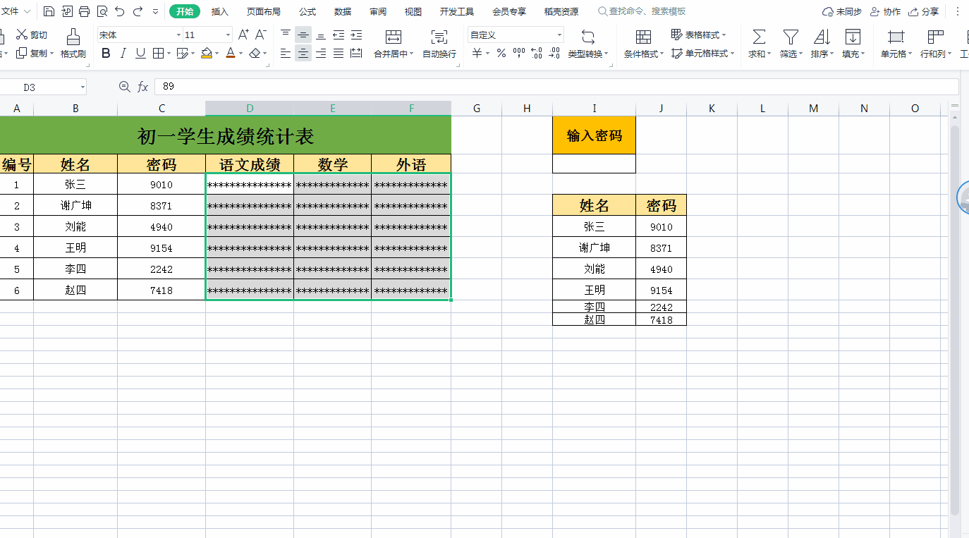Click increase decimal places icon
The image size is (969, 538).
pos(537,53)
